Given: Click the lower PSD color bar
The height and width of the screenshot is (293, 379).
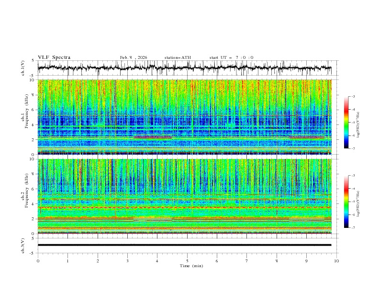Looking at the screenshot, I should (346, 202).
